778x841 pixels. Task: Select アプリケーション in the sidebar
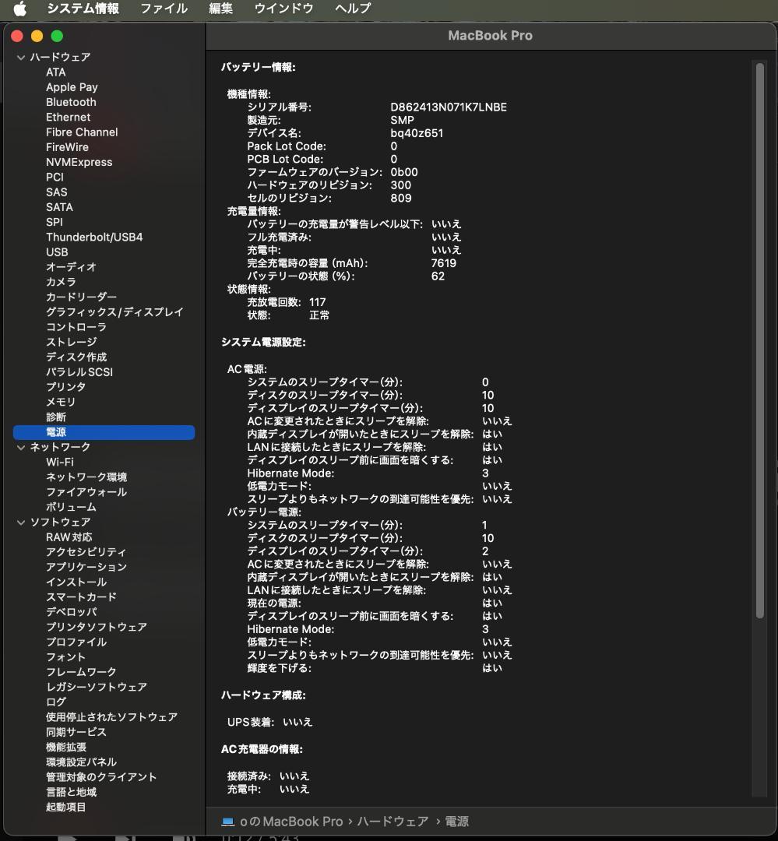pos(86,568)
